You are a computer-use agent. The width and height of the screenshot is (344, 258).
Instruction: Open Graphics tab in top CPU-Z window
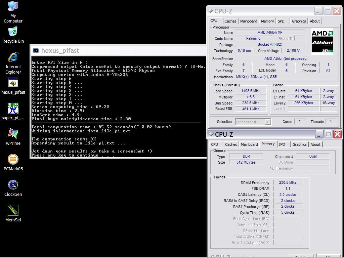pyautogui.click(x=299, y=21)
